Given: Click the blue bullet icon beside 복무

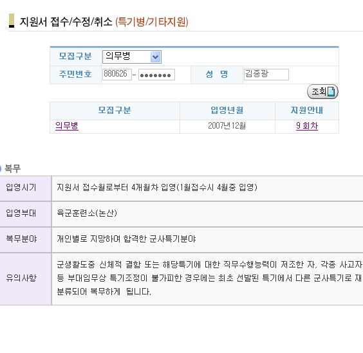Looking at the screenshot, I should (1, 168).
